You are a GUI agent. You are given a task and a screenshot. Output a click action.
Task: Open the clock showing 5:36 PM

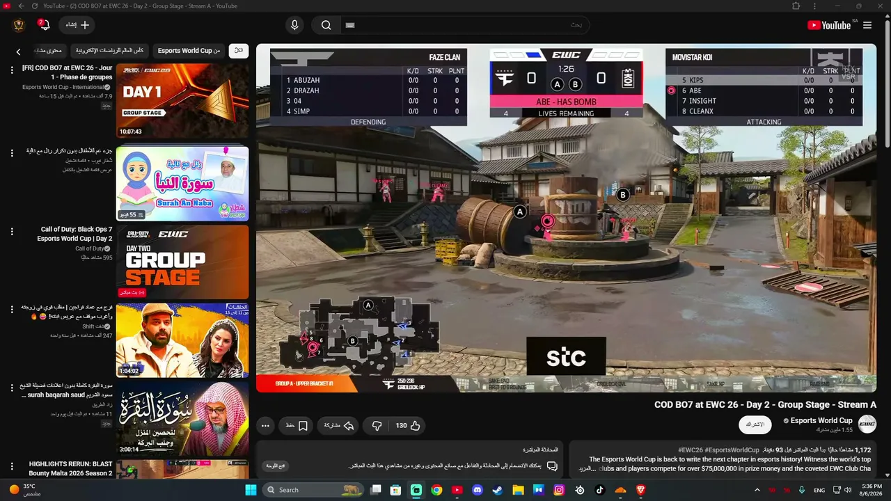click(871, 490)
